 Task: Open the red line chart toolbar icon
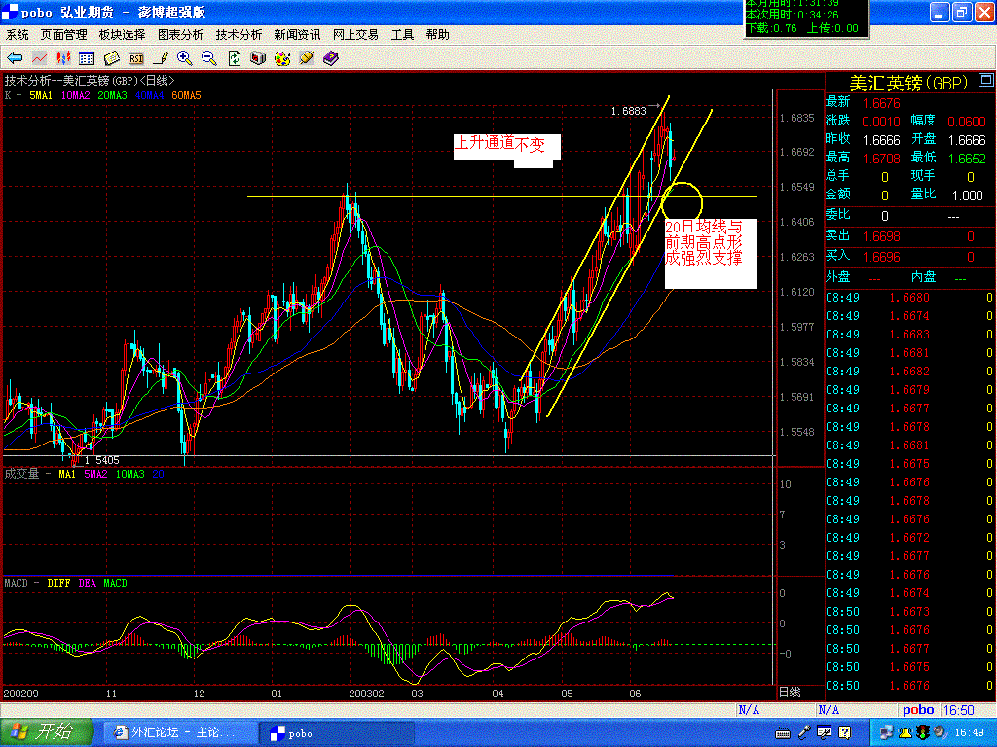pos(39,58)
